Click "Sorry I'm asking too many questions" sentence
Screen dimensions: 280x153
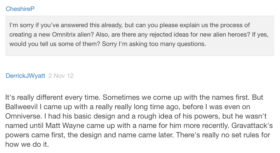(x=154, y=44)
